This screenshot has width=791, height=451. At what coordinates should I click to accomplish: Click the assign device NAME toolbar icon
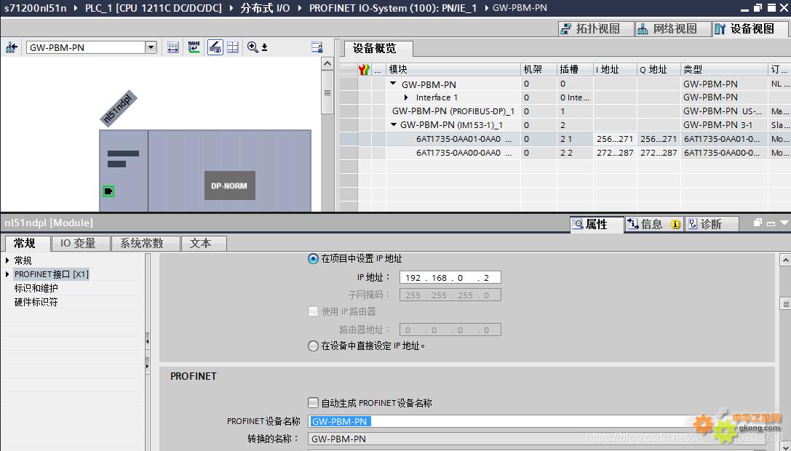coord(194,47)
